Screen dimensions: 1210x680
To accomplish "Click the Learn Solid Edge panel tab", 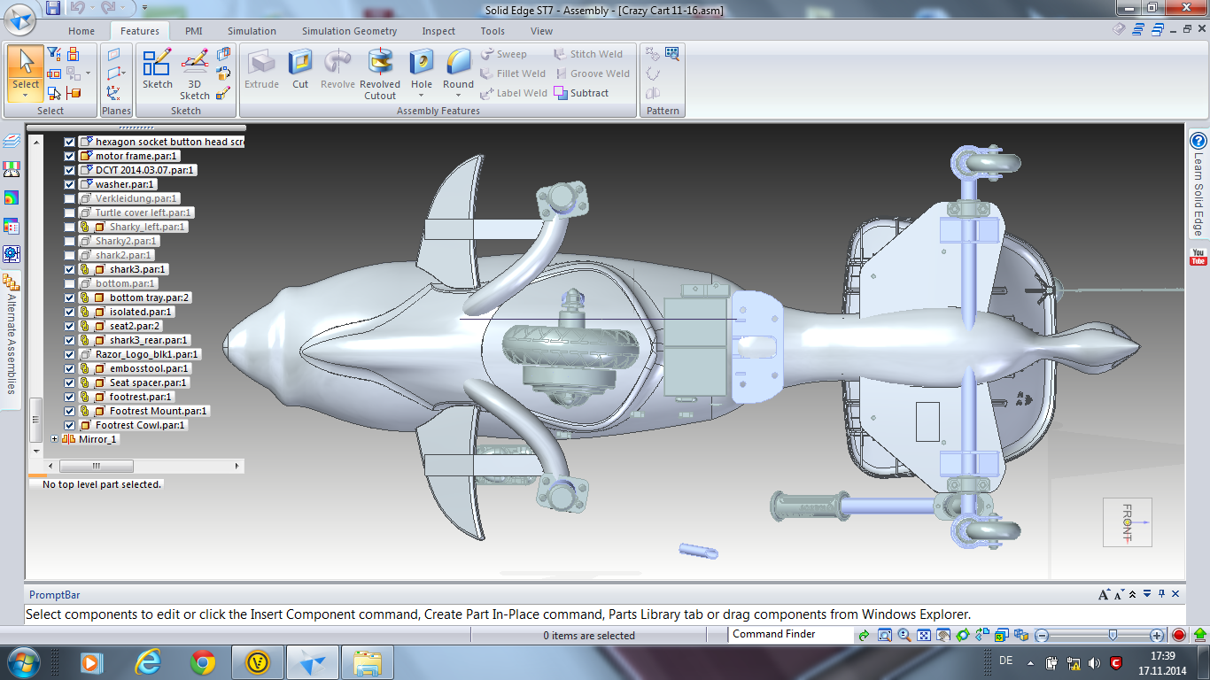I will pos(1198,185).
